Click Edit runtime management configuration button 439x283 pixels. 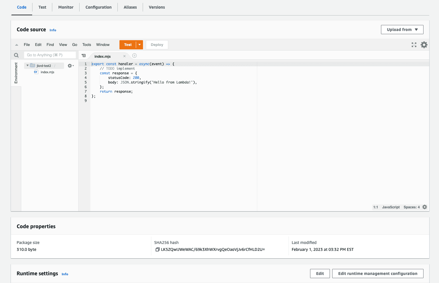click(378, 274)
